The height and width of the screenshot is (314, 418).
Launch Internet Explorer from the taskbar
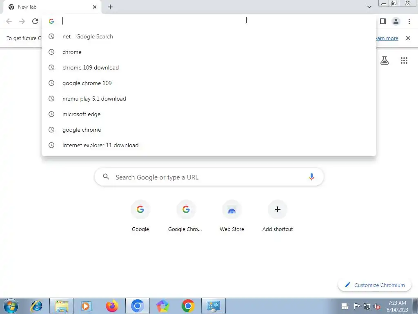[x=36, y=306]
